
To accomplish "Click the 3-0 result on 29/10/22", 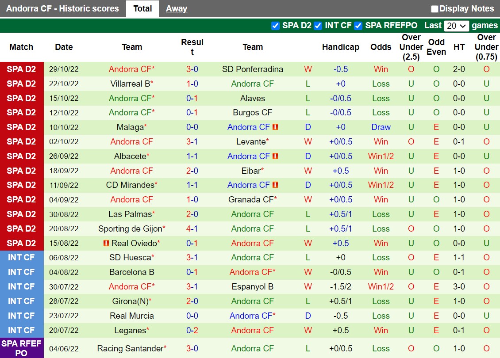I will [192, 69].
